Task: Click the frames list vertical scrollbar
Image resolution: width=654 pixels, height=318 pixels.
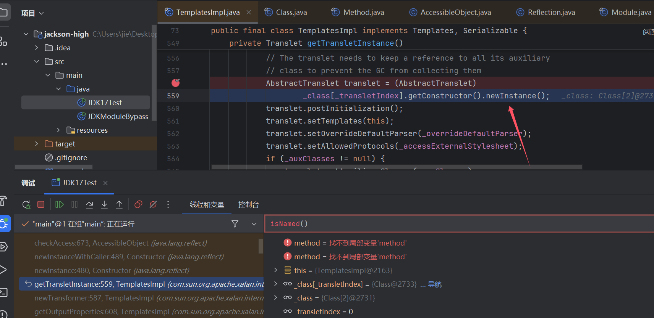Action: point(261,246)
